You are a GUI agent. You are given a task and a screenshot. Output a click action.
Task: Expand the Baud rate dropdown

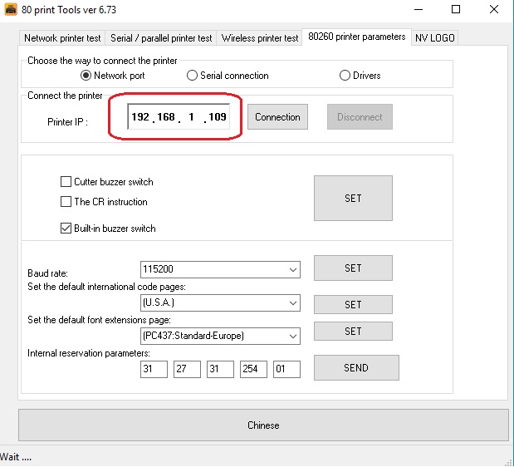coord(292,269)
